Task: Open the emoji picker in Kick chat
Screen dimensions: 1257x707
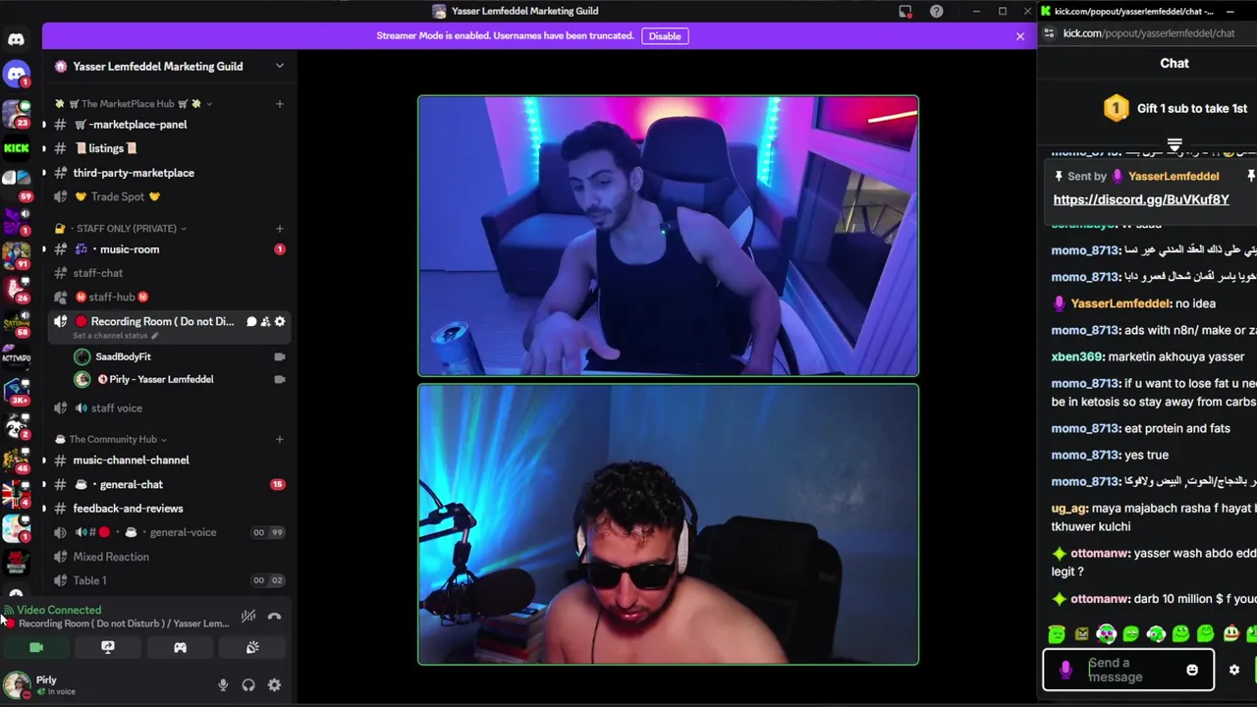Action: [x=1192, y=671]
